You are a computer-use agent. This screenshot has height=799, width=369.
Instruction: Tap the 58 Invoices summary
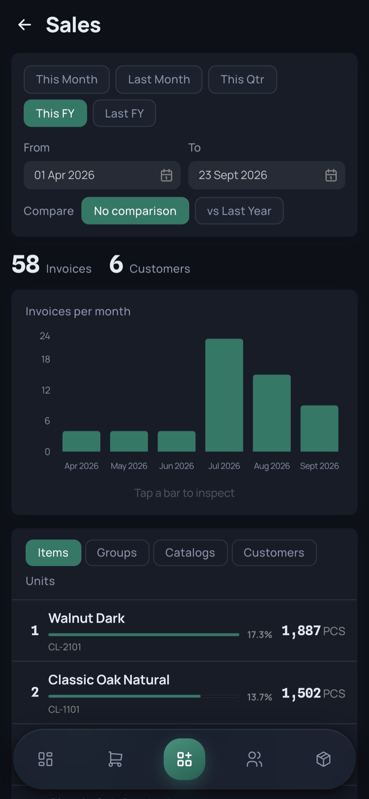(52, 264)
